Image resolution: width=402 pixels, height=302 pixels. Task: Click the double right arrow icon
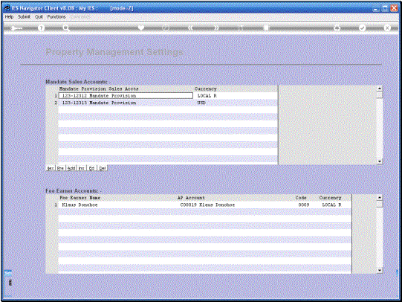216,28
